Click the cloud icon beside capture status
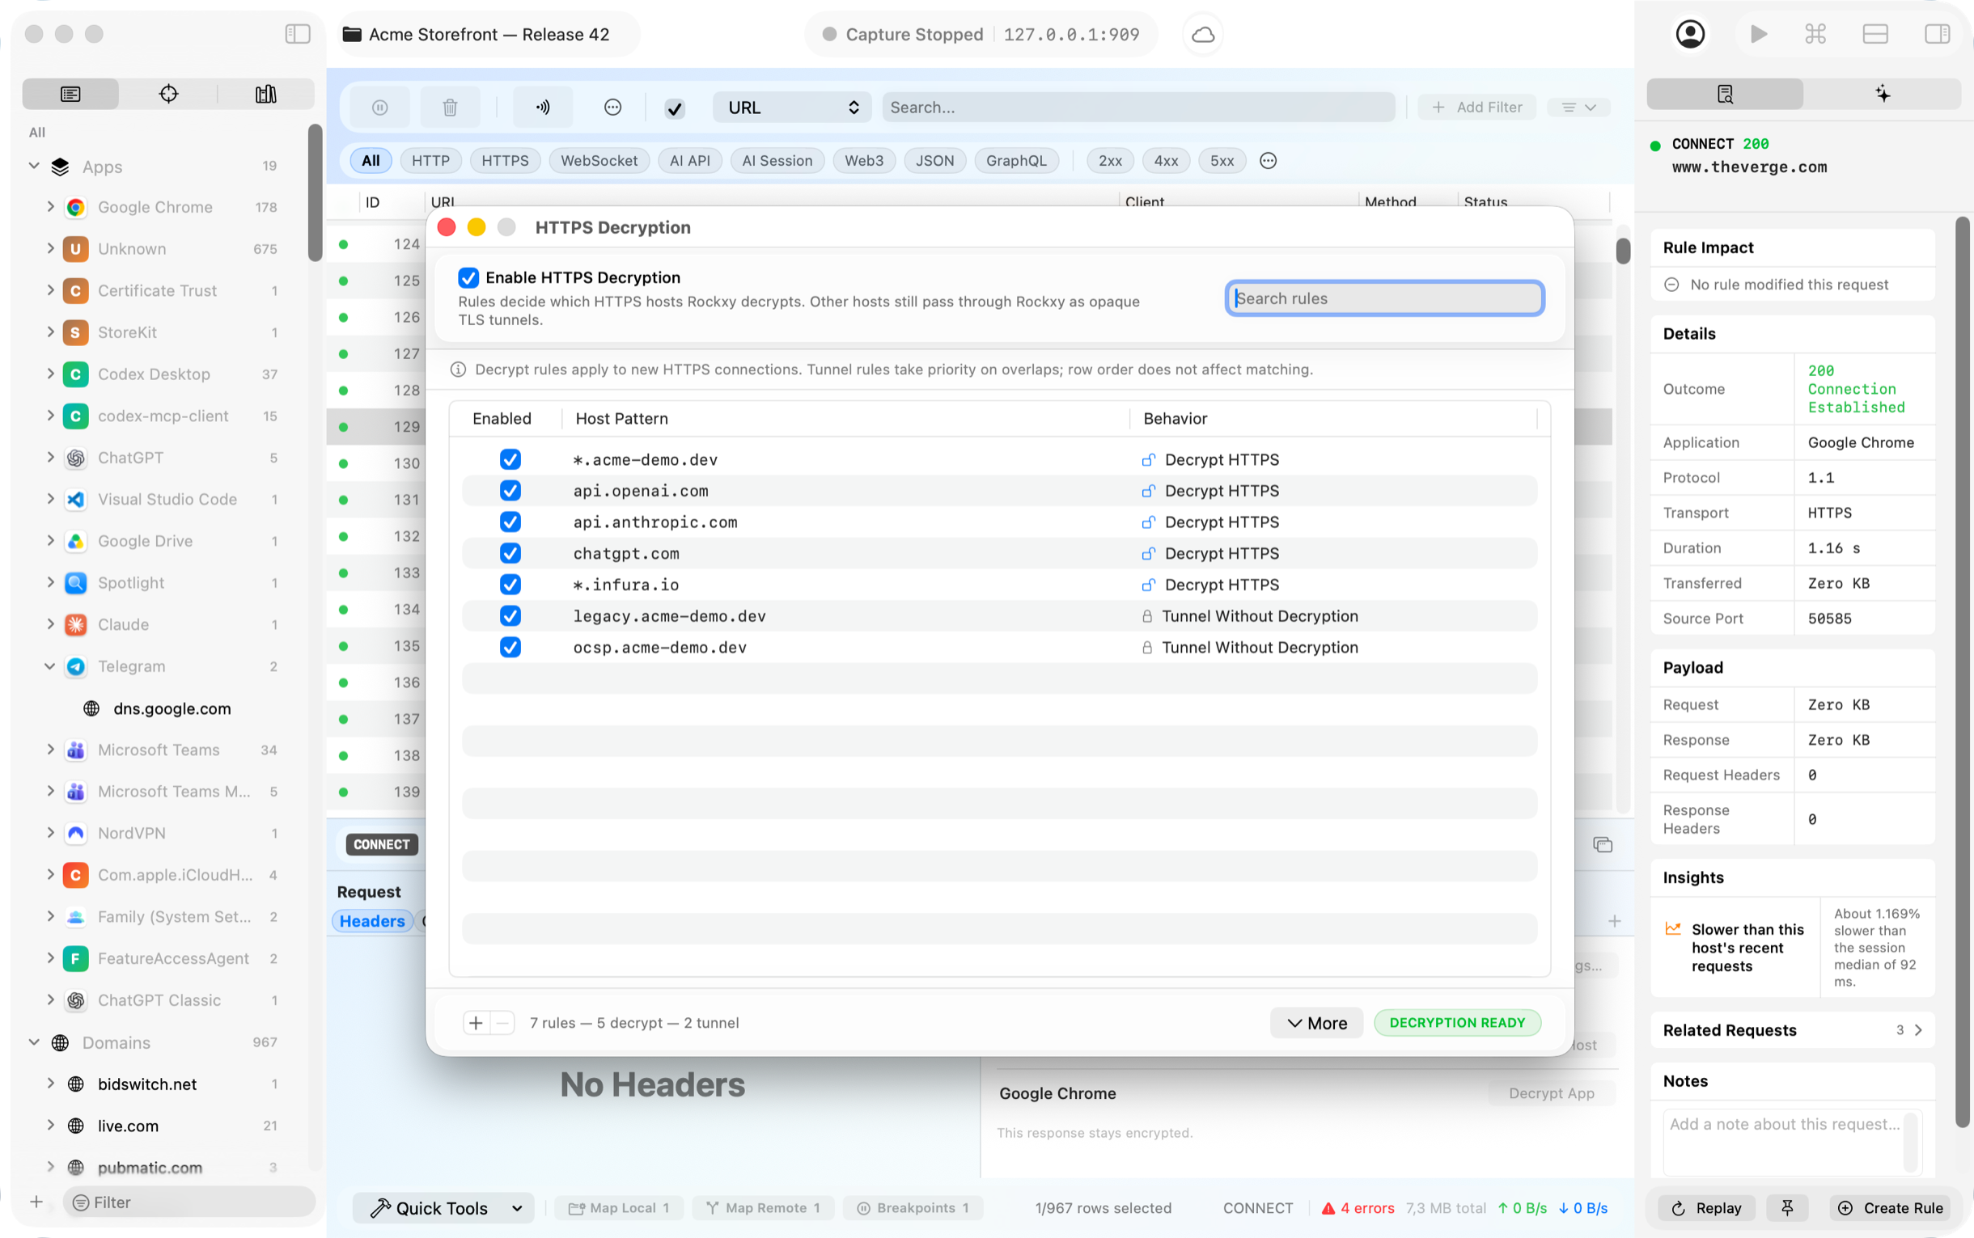The width and height of the screenshot is (1974, 1238). [x=1202, y=35]
